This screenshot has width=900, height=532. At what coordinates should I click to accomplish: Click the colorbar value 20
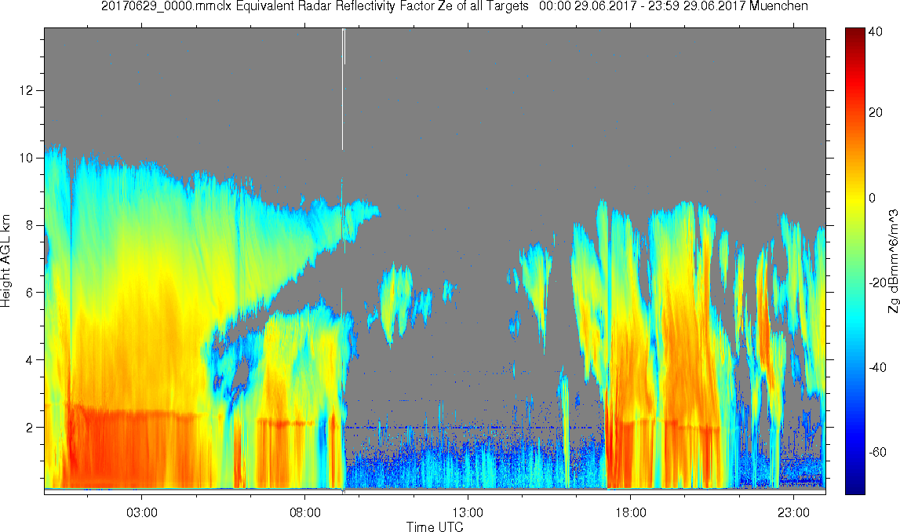876,112
